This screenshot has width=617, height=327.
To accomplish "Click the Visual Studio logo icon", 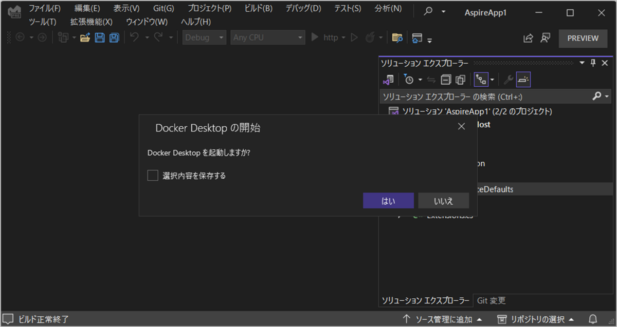I will coord(14,13).
